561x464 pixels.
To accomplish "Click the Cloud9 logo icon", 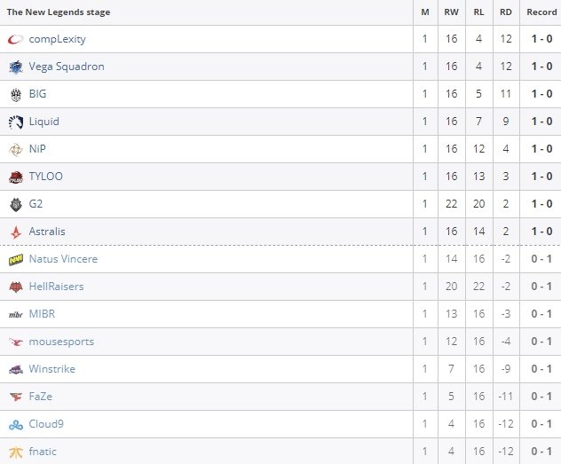I will [x=16, y=425].
